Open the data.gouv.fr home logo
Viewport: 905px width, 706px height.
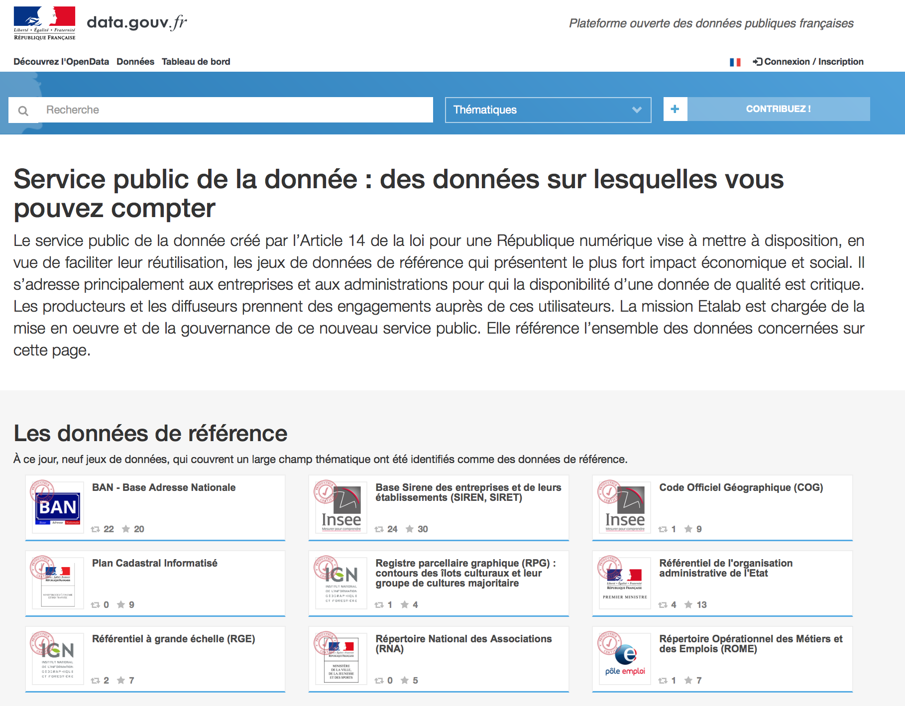pyautogui.click(x=137, y=22)
